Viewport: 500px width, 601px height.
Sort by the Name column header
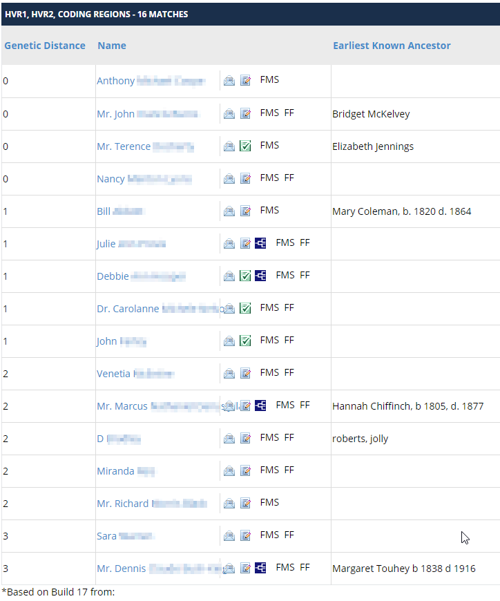coord(112,46)
